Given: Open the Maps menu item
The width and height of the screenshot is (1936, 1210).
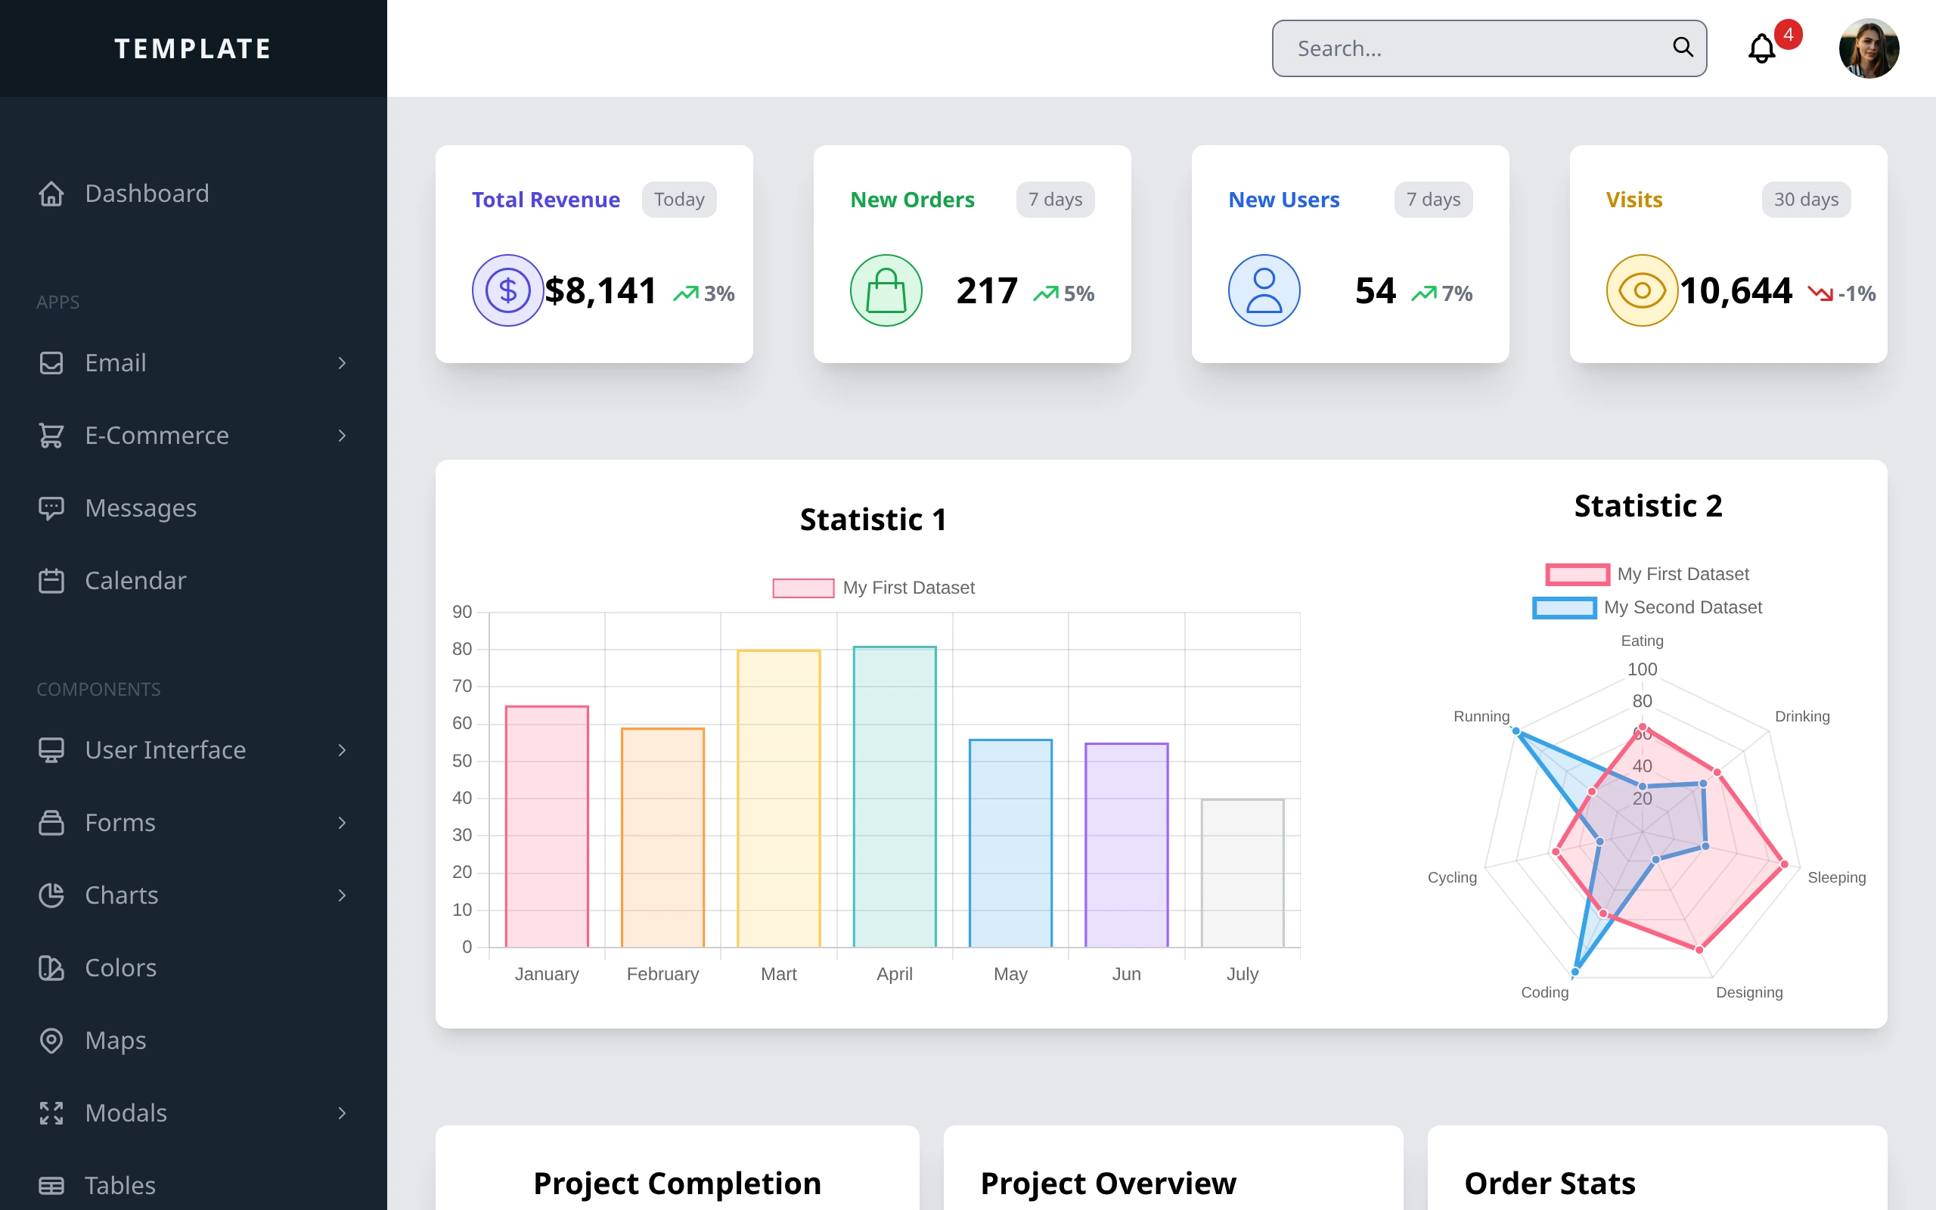Looking at the screenshot, I should [194, 1041].
